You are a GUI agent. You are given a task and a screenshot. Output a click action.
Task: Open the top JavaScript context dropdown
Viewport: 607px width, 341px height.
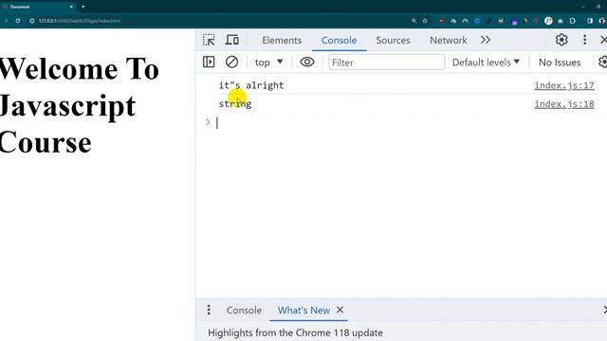(268, 63)
